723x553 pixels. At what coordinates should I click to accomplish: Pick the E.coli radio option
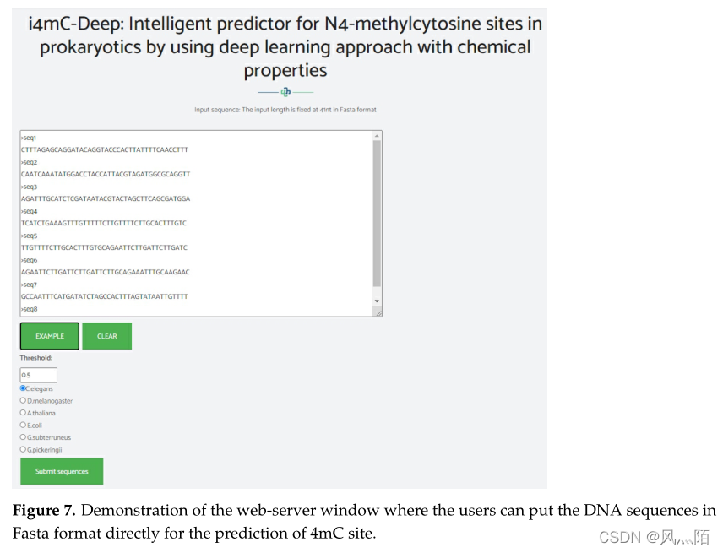[x=23, y=425]
